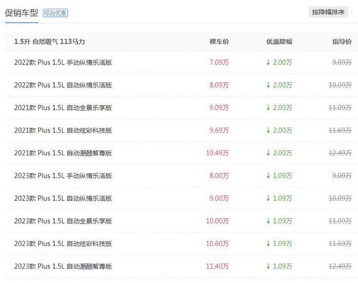Screen dimensions: 358x283
Task: Open 2022款 Plus 1.5L 手动纵情乐活版
Action: click(x=63, y=62)
